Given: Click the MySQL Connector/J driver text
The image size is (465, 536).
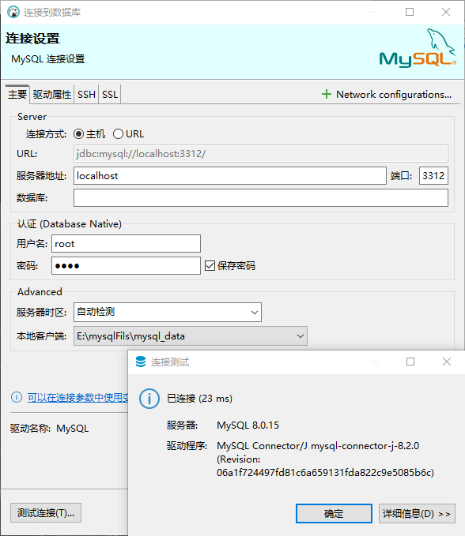Looking at the screenshot, I should [x=318, y=446].
